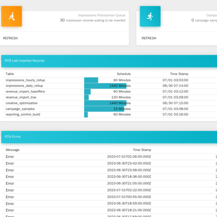
Task: Click the PCN Last Inserted Records header
Action: pyautogui.click(x=109, y=61)
